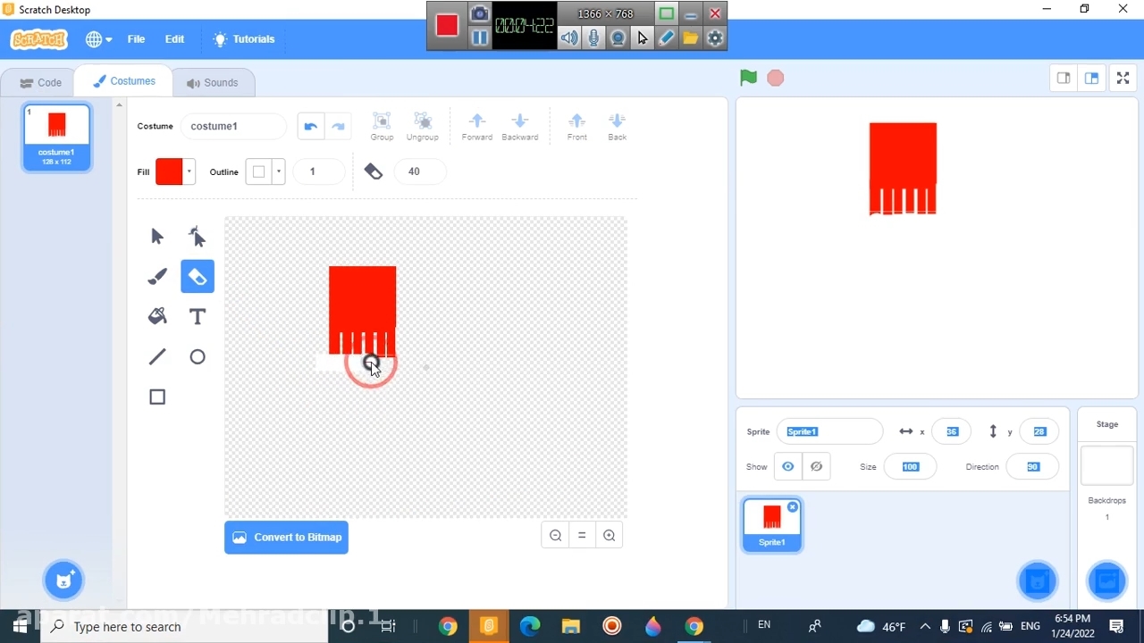Viewport: 1144px width, 643px height.
Task: Expand the language globe menu
Action: [x=98, y=39]
